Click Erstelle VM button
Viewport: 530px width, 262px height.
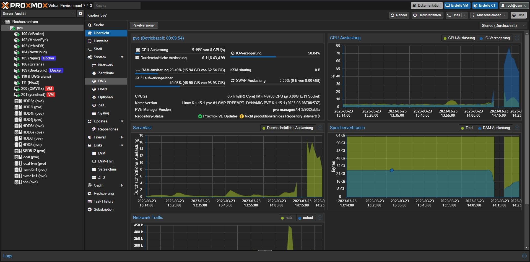click(457, 6)
